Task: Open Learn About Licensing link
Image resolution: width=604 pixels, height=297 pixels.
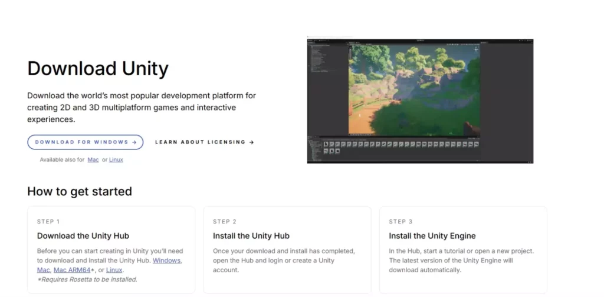Action: [205, 142]
